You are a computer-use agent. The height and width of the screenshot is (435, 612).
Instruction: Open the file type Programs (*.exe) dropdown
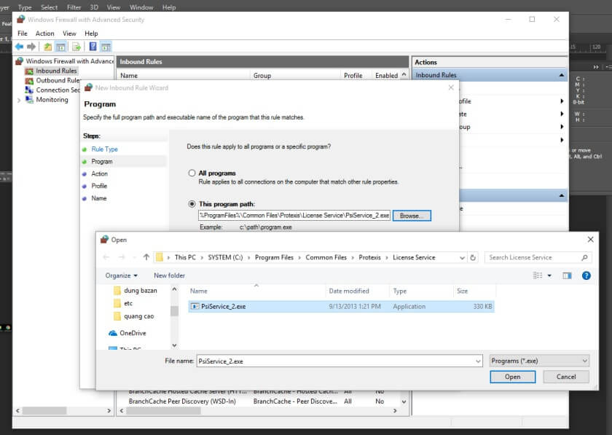(538, 361)
